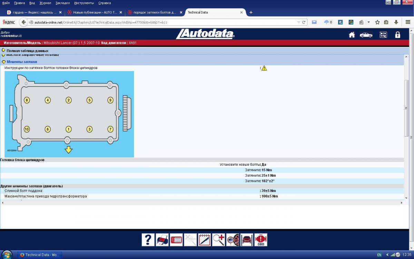Image resolution: width=414 pixels, height=259 pixels.
Task: Switch to the Новые публикации AUTO tab
Action: (x=94, y=12)
